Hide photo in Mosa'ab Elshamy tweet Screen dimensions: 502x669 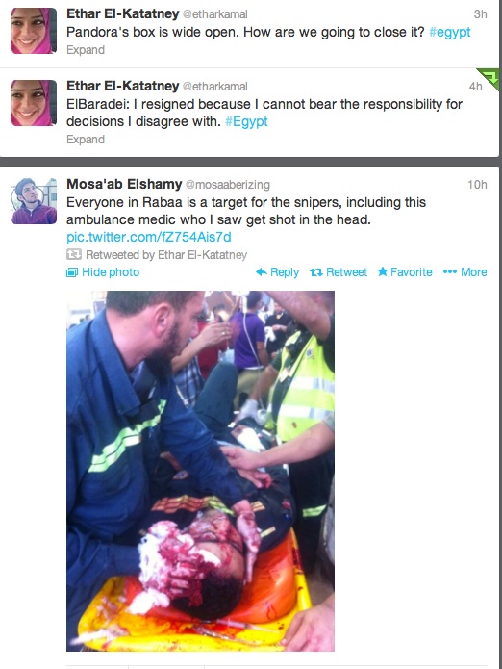[x=111, y=272]
